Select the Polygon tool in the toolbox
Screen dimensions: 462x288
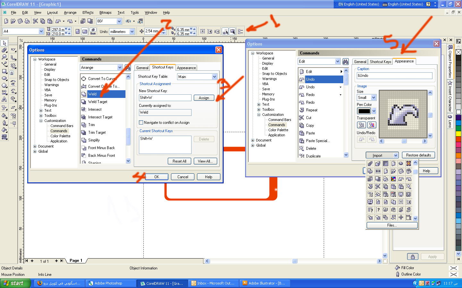coord(4,85)
